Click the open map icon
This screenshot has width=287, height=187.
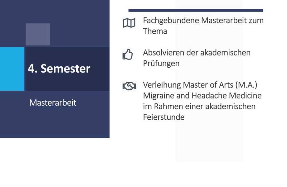129,23
